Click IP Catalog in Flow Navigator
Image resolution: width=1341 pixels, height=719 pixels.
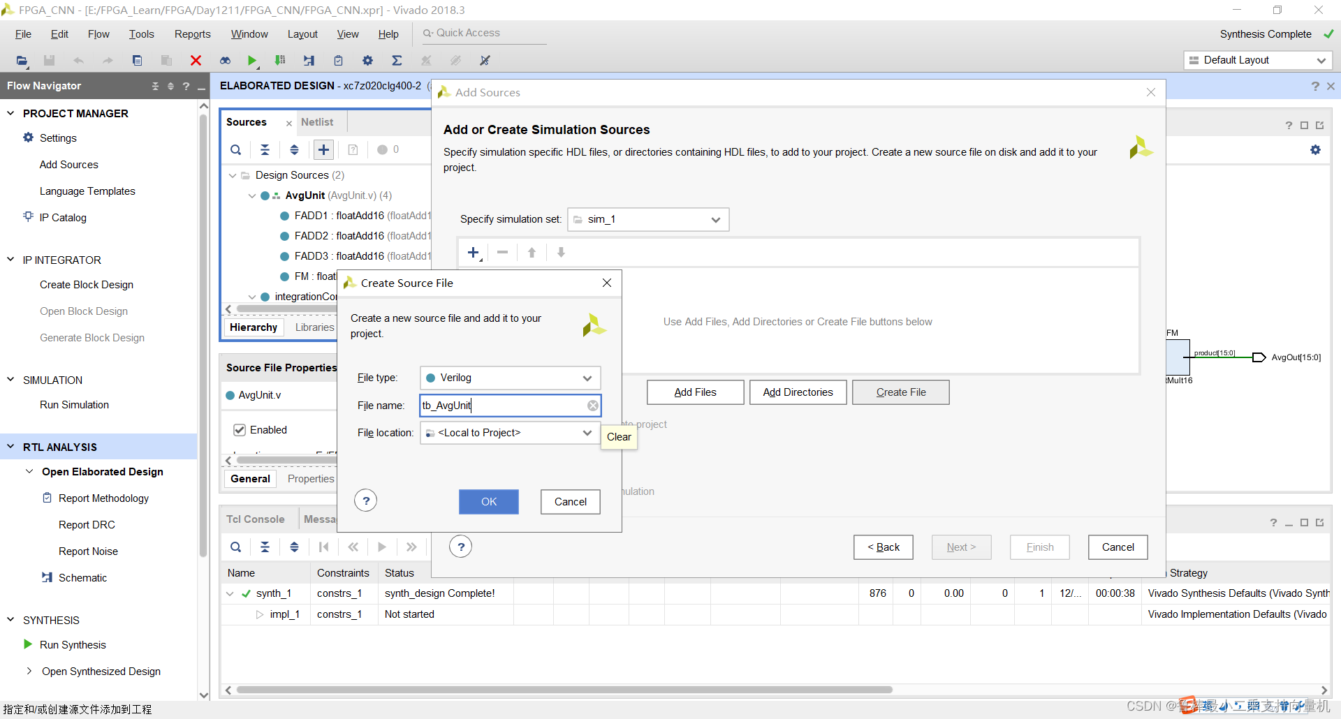(63, 218)
